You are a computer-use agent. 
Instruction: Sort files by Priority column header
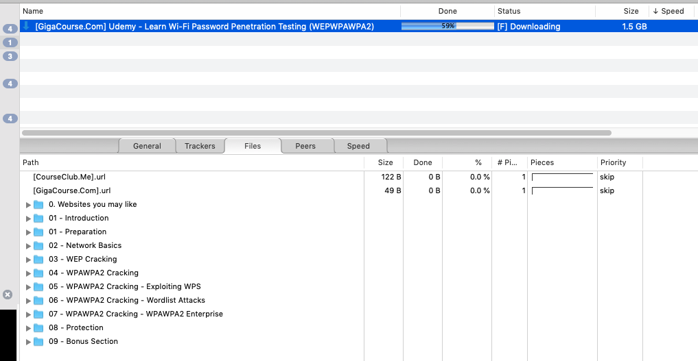[x=620, y=162]
